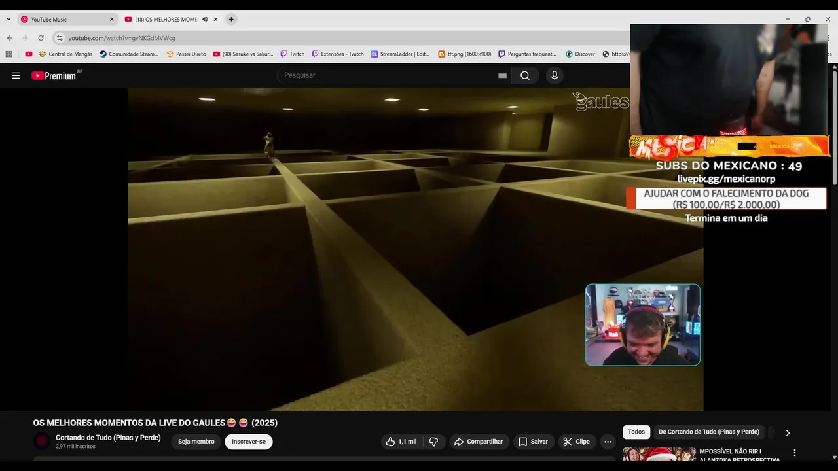Create a clip with Clipe button

pyautogui.click(x=576, y=442)
